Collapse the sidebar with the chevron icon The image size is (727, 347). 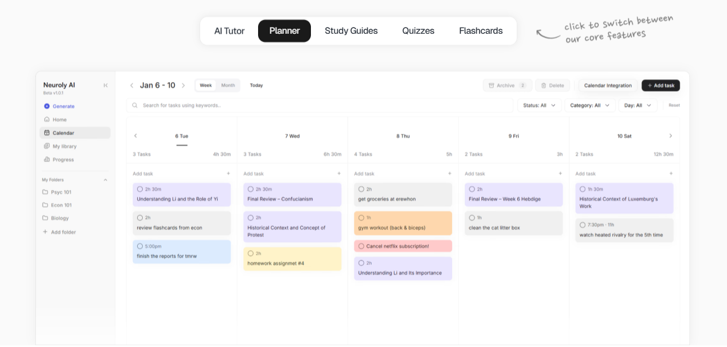[105, 85]
